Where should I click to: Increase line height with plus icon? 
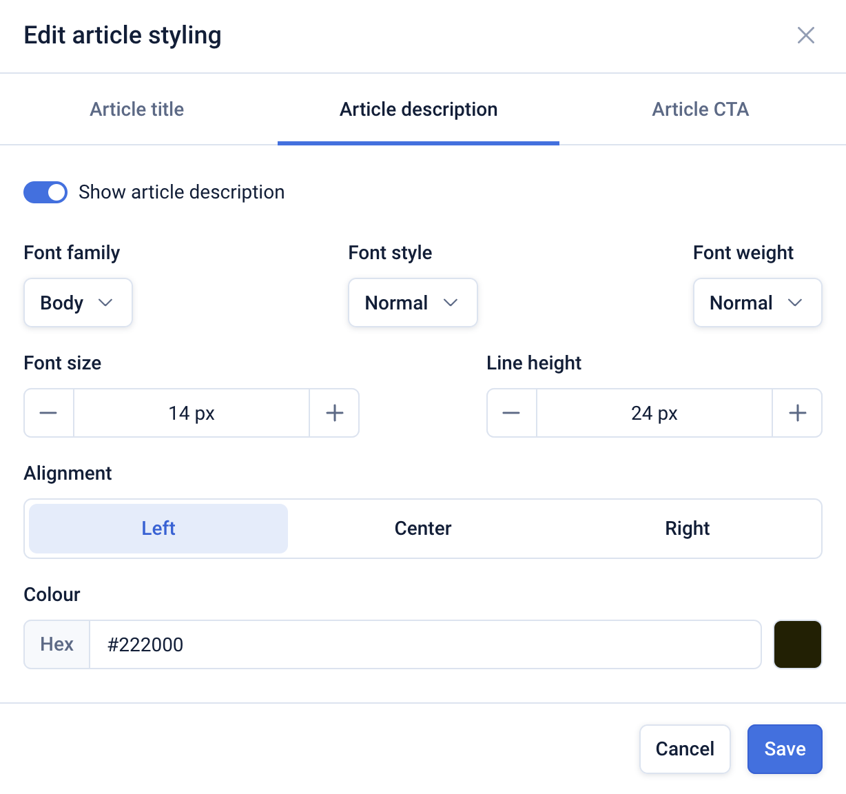tap(797, 413)
